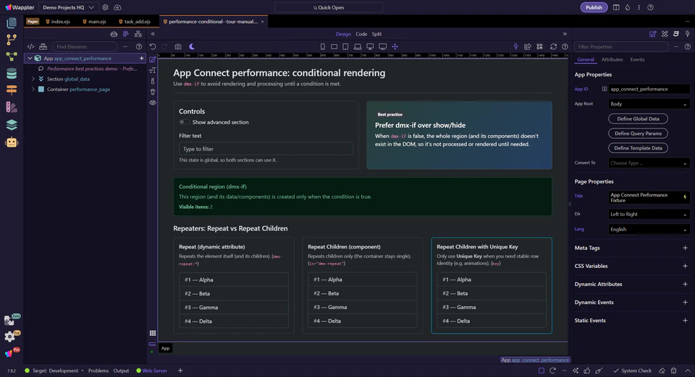Take a snapshot with the camera icon

coord(178,46)
